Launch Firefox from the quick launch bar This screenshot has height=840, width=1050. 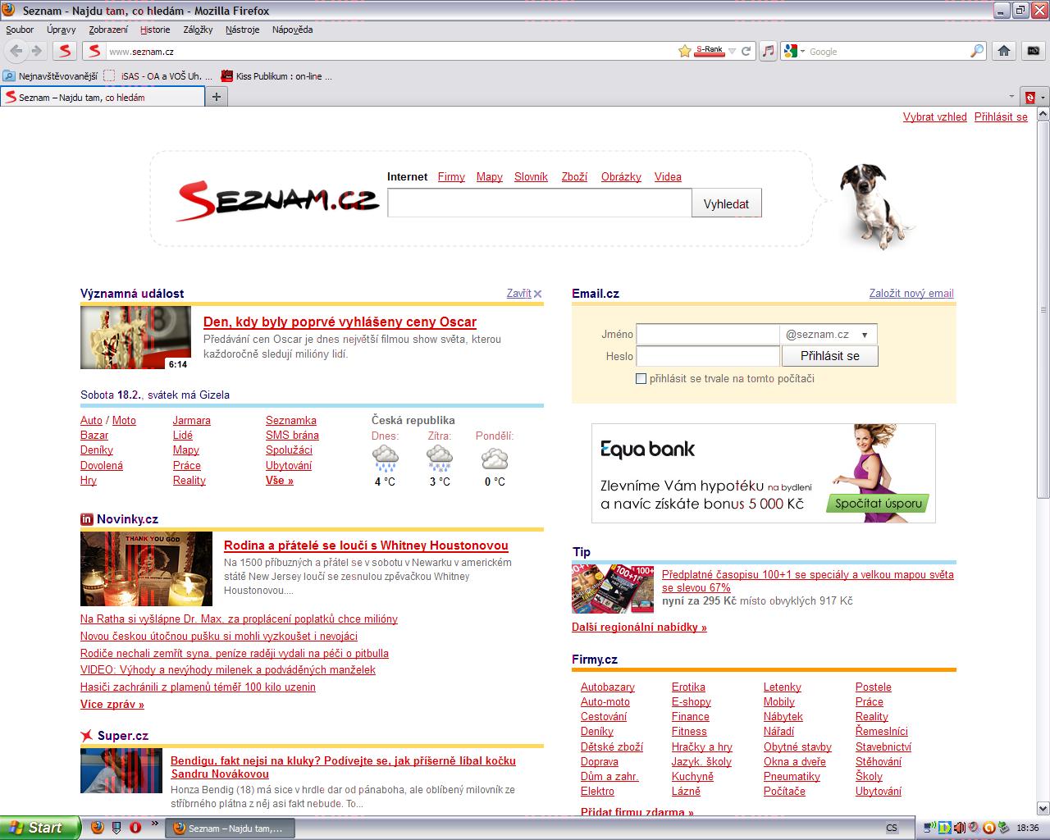98,828
